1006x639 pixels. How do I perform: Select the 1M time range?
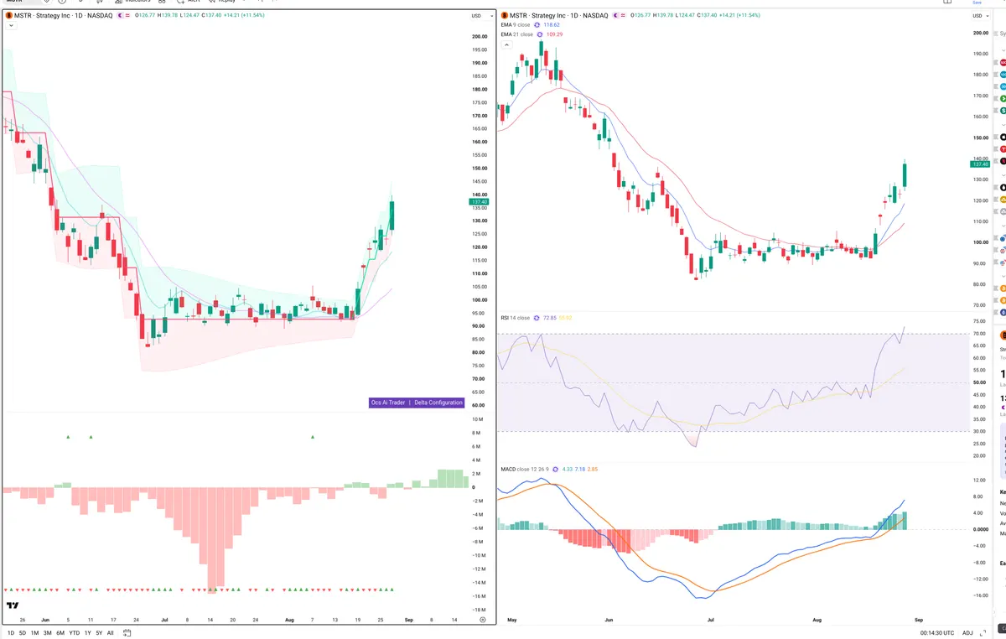point(34,633)
